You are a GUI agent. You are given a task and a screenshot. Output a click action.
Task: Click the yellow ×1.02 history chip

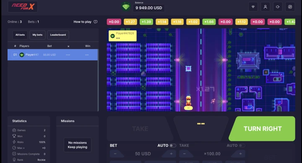[193, 22]
